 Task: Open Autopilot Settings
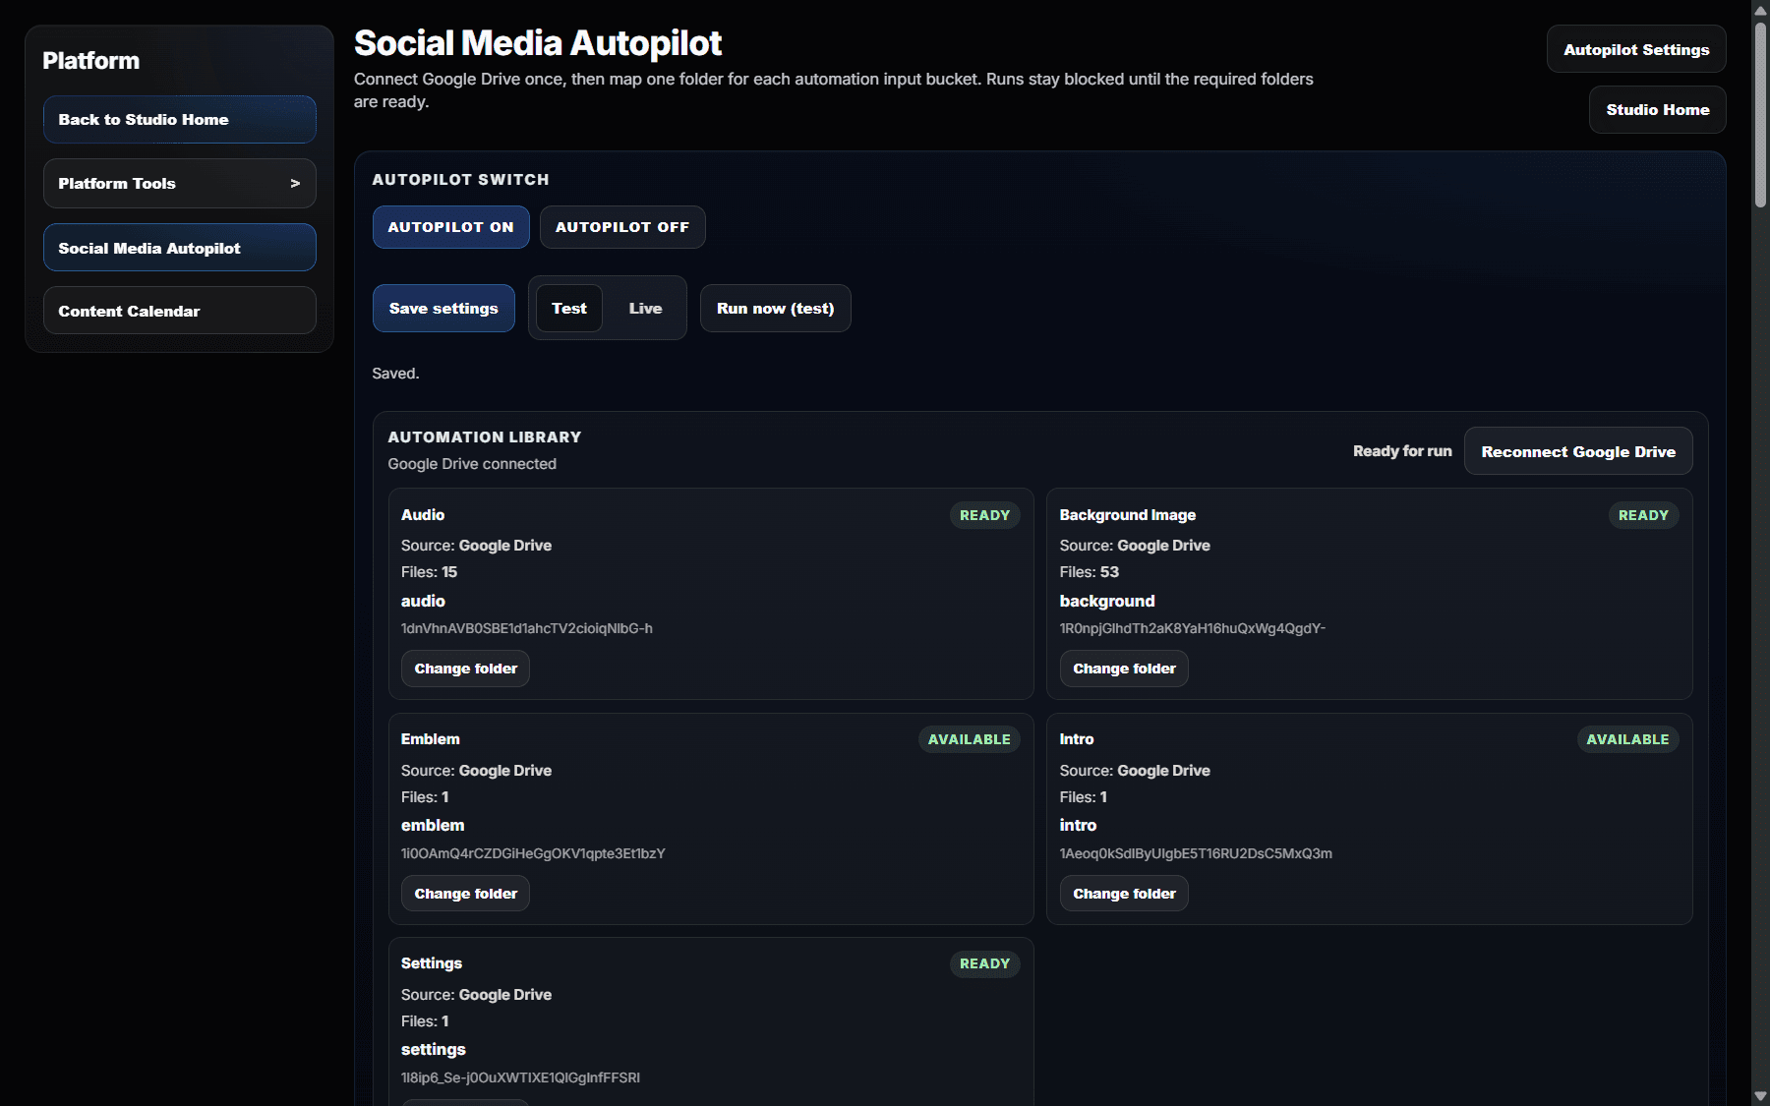(x=1635, y=48)
